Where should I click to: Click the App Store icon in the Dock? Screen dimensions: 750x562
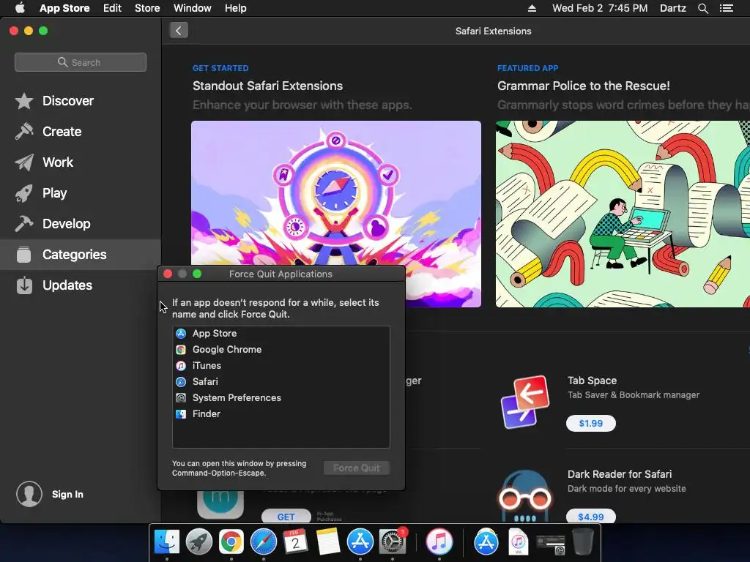(360, 542)
